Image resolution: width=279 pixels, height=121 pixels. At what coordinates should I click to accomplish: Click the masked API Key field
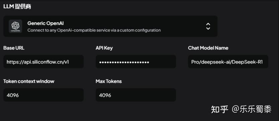(x=136, y=62)
